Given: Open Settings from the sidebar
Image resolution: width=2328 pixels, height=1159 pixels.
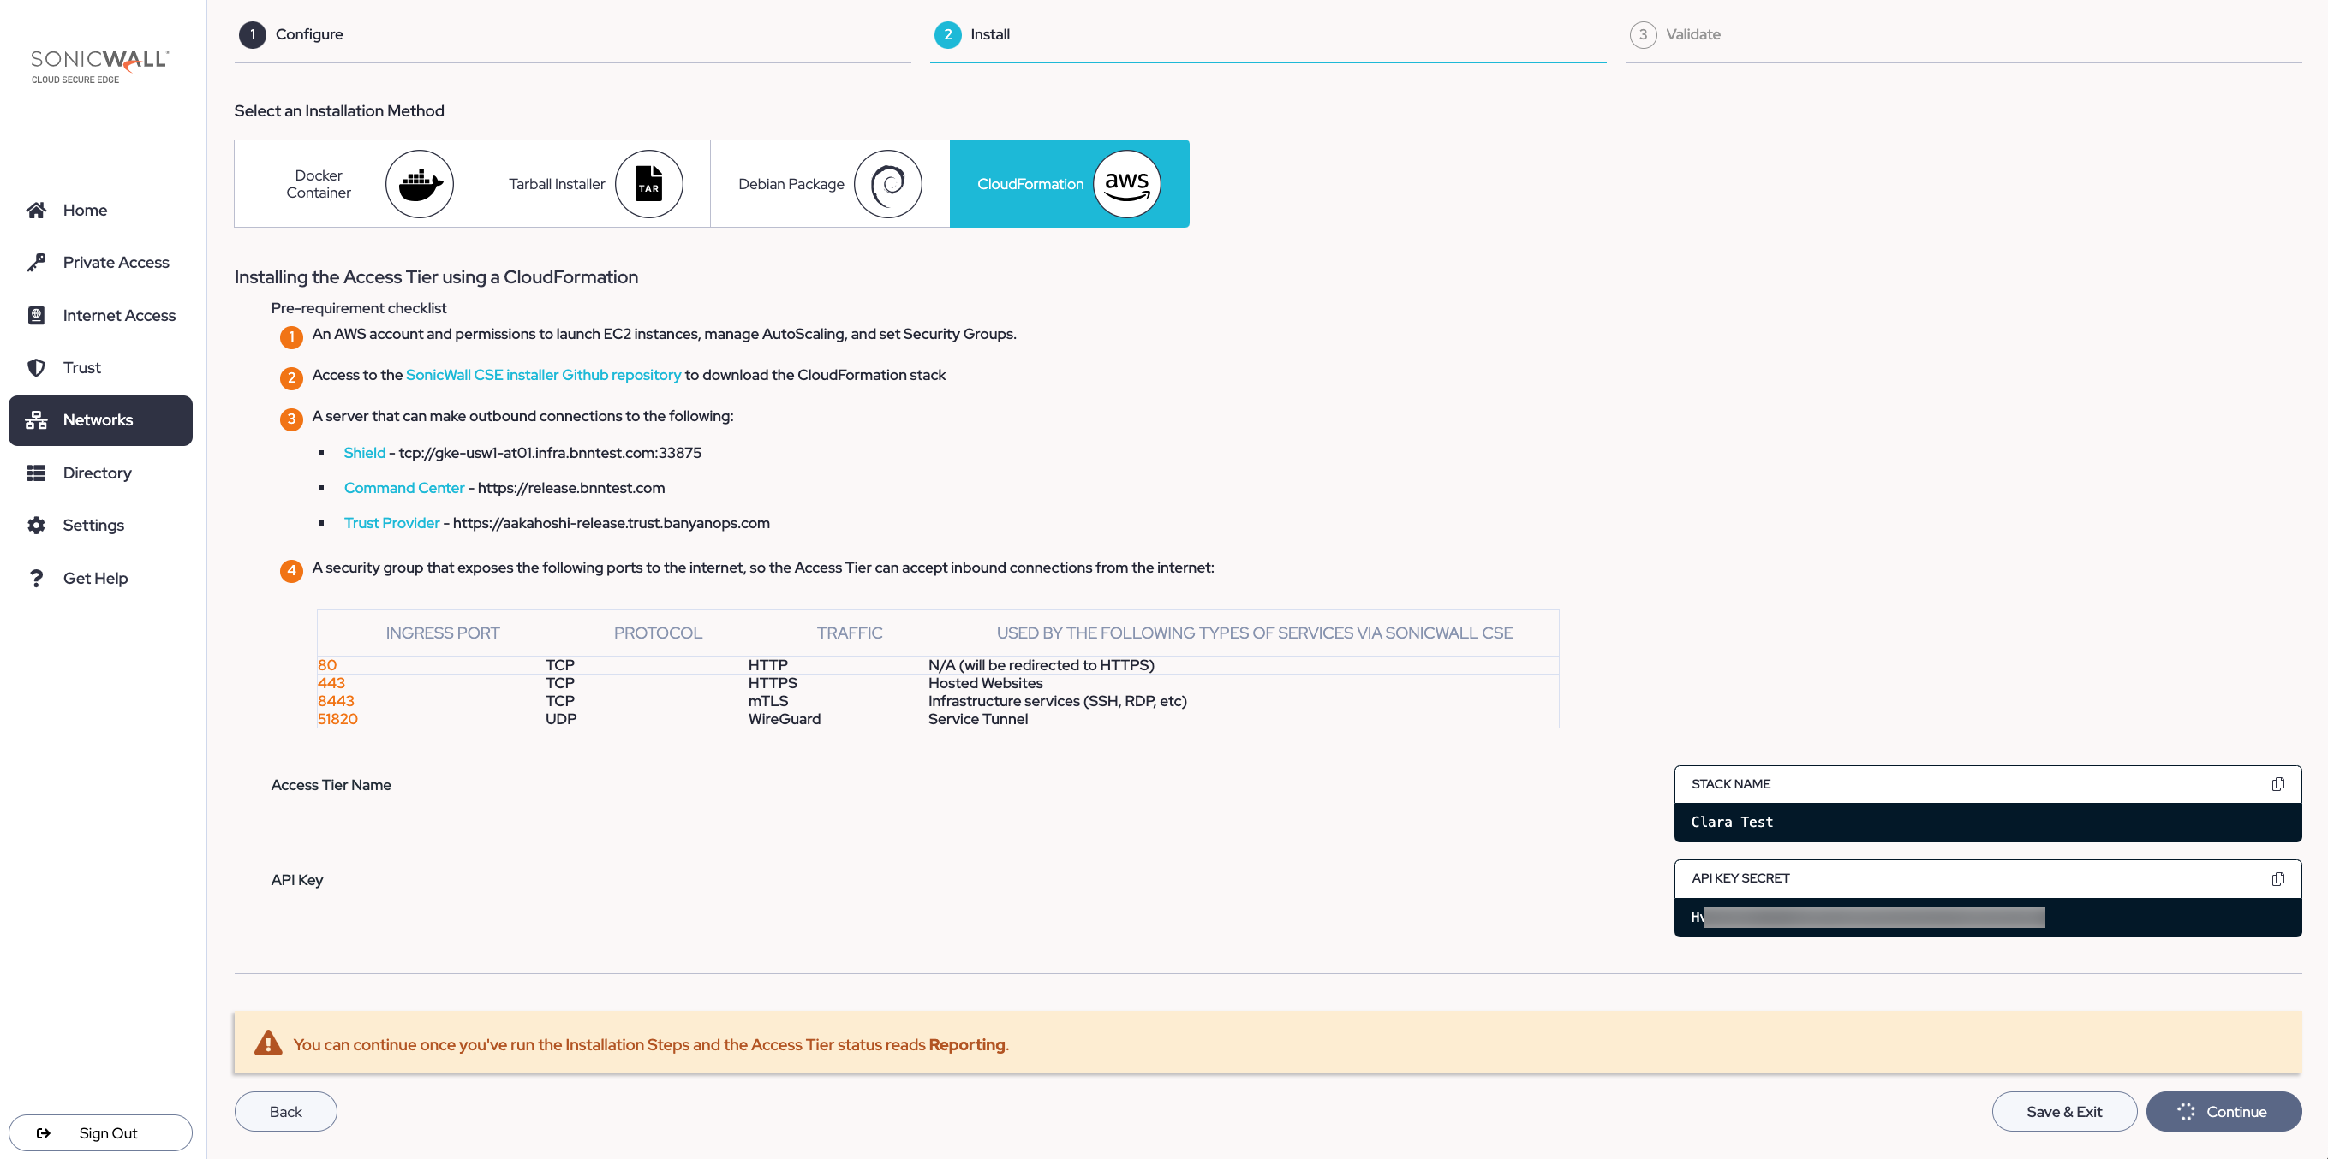Looking at the screenshot, I should click(93, 525).
